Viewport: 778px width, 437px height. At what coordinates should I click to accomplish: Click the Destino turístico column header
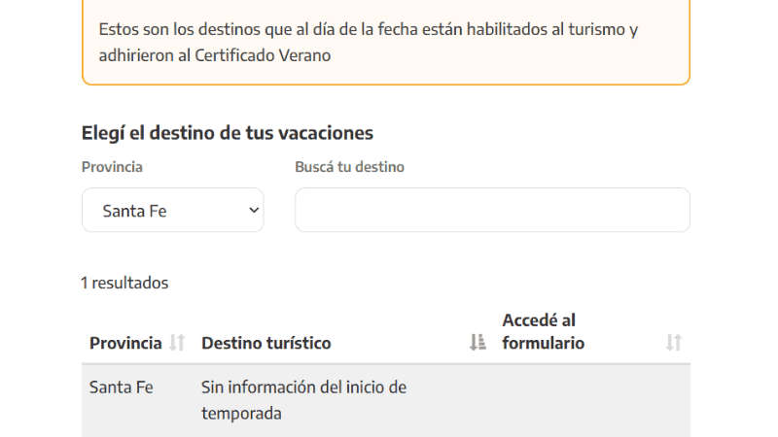pyautogui.click(x=265, y=343)
